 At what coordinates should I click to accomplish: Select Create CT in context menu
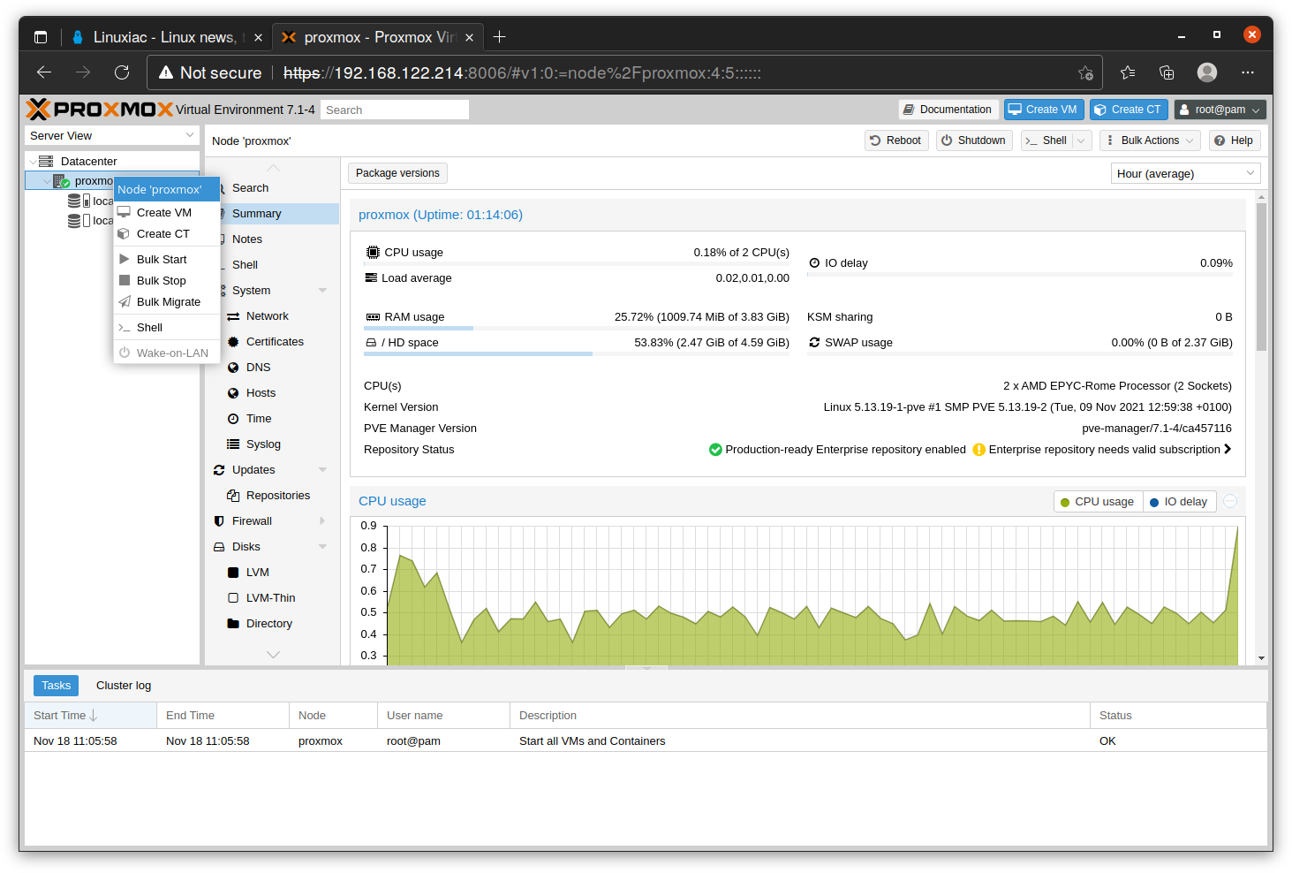162,234
